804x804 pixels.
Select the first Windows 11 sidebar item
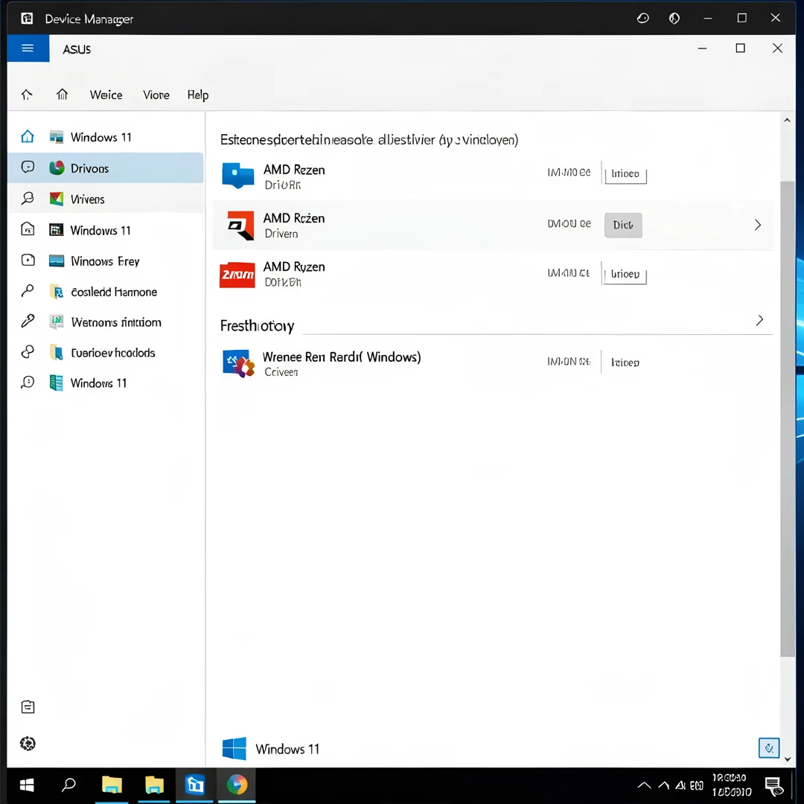point(106,137)
